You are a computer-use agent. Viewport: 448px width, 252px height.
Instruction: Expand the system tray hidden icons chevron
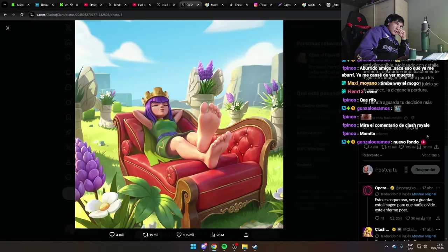(x=386, y=246)
